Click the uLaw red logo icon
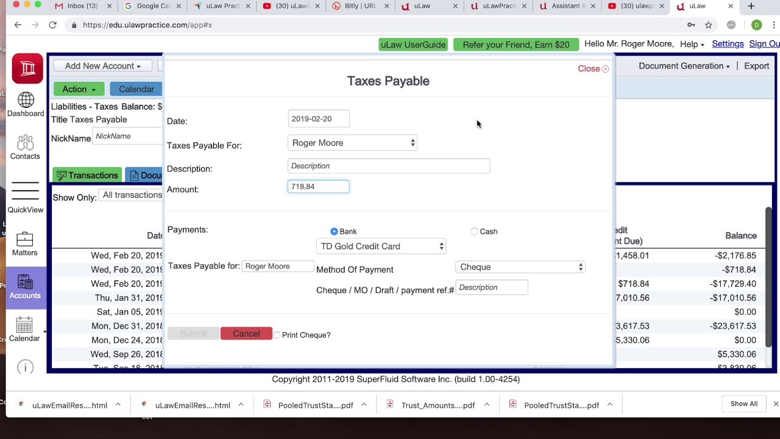780x439 pixels. click(27, 68)
